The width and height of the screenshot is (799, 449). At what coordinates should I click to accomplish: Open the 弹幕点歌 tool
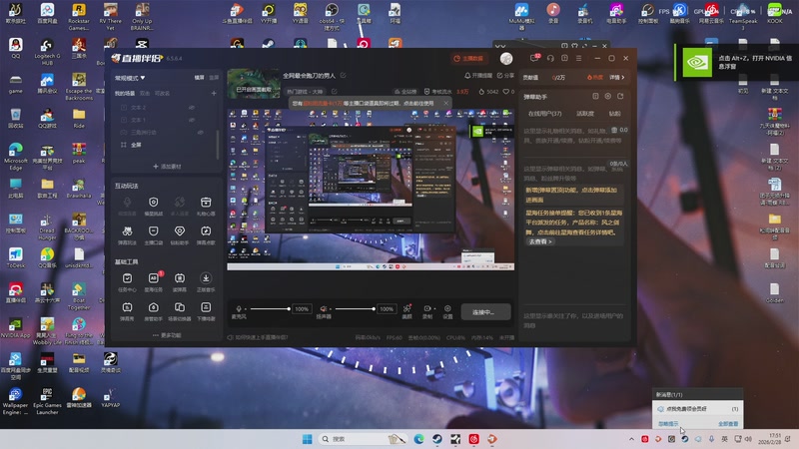(x=206, y=235)
